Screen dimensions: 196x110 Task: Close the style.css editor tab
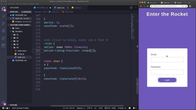(x=68, y=8)
